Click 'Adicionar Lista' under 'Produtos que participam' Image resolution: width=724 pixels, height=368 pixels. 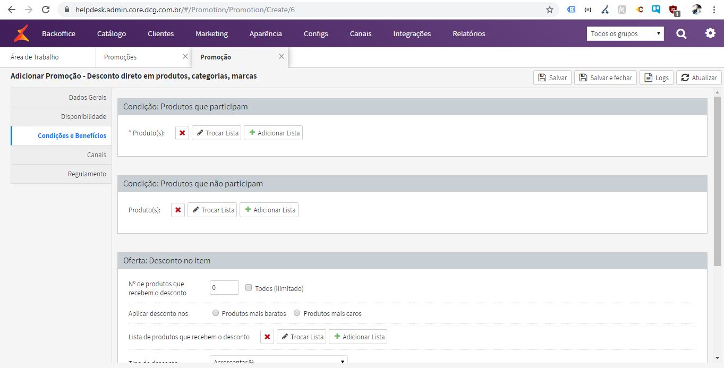[273, 133]
